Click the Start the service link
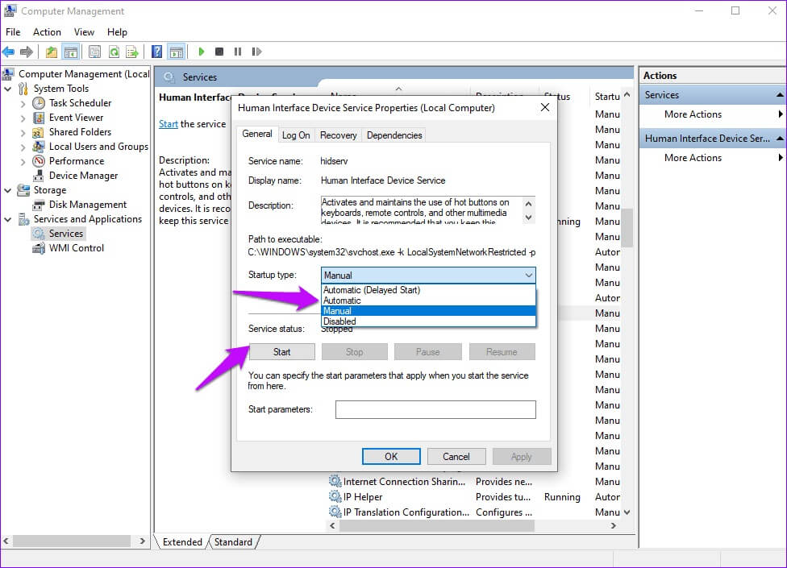 pyautogui.click(x=169, y=124)
